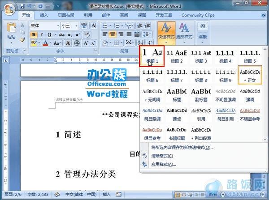Switch to the 视图 tab

(x=142, y=15)
